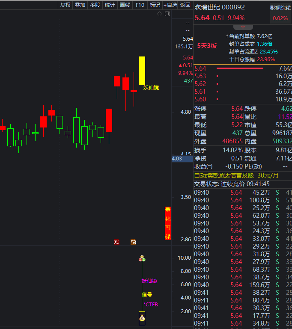Image resolution: width=292 pixels, height=329 pixels.
Task: Click the *CTFB indicator label
Action: (x=151, y=305)
